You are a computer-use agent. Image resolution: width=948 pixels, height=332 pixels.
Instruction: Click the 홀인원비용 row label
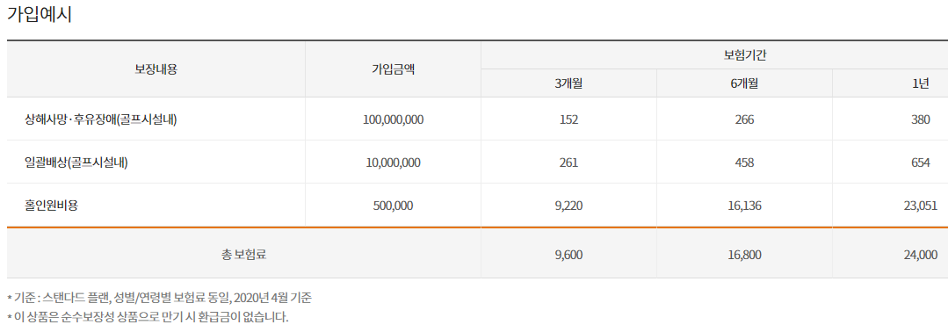pyautogui.click(x=51, y=205)
